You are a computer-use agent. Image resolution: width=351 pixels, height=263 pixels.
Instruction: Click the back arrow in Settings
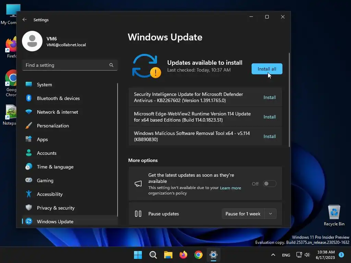(24, 20)
